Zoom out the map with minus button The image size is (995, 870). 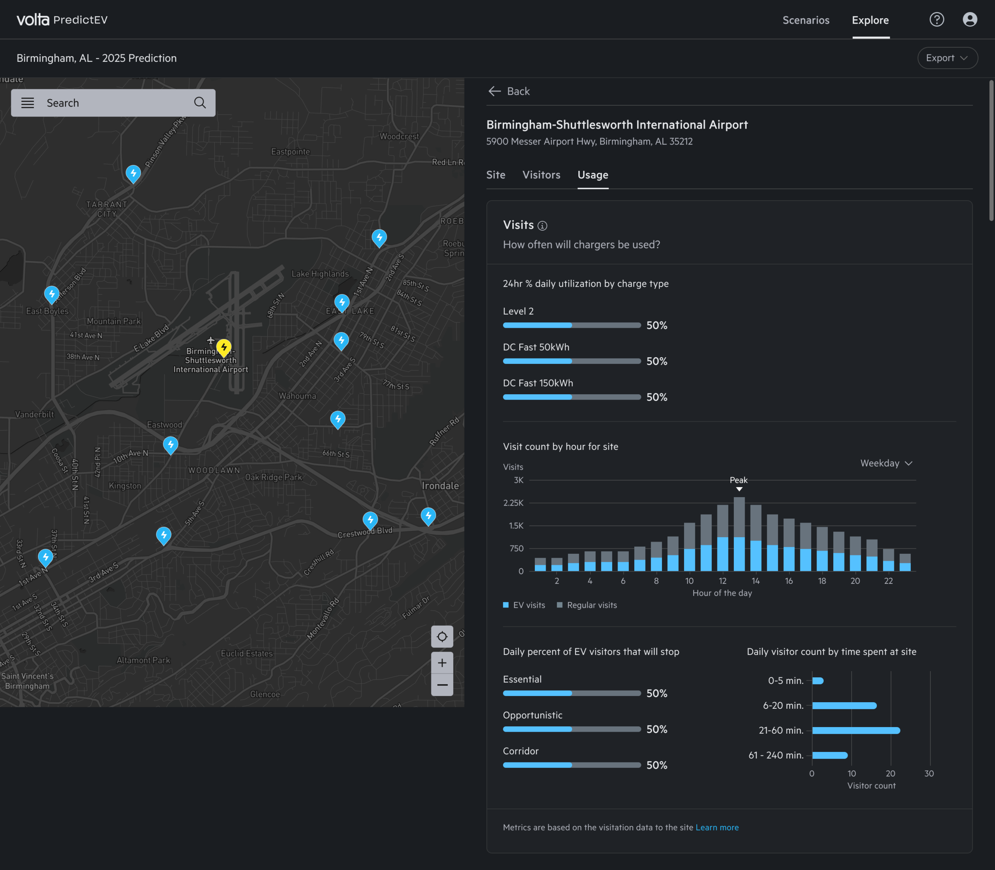tap(442, 685)
